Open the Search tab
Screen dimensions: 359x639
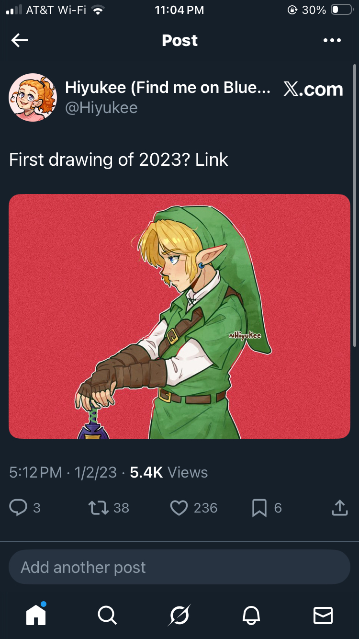(x=107, y=615)
